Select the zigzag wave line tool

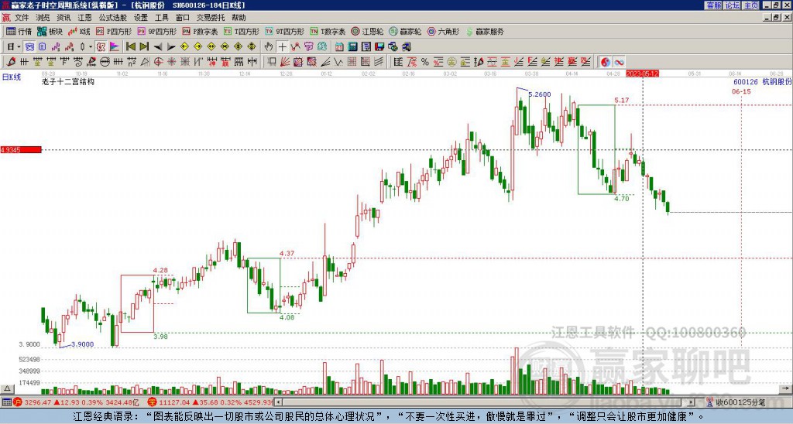tap(339, 62)
